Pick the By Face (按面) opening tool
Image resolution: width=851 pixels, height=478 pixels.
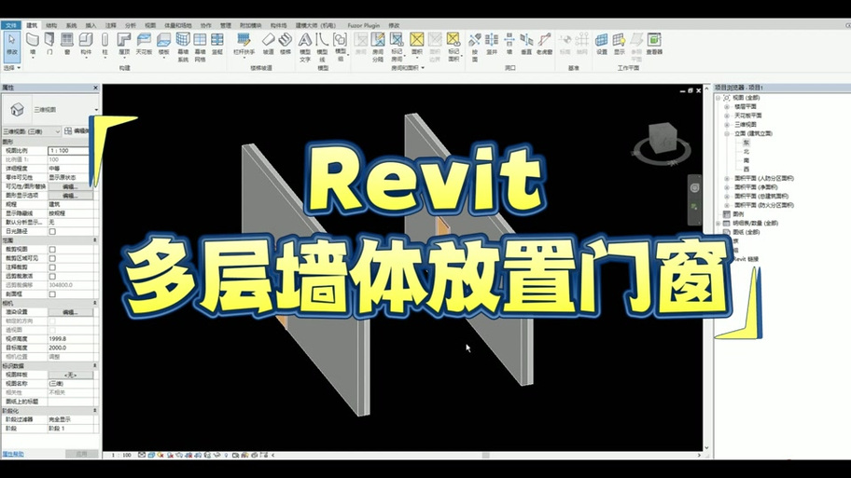click(475, 47)
